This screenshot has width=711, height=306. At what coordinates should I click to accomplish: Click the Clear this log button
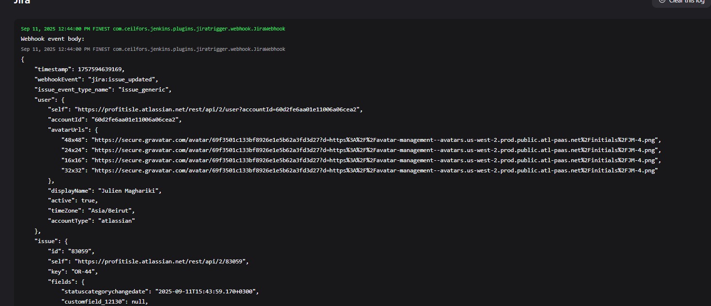[682, 1]
